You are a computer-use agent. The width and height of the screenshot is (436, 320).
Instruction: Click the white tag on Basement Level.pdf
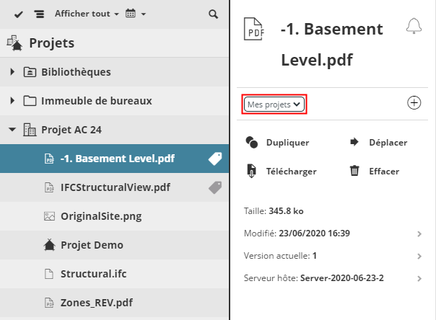click(x=214, y=159)
